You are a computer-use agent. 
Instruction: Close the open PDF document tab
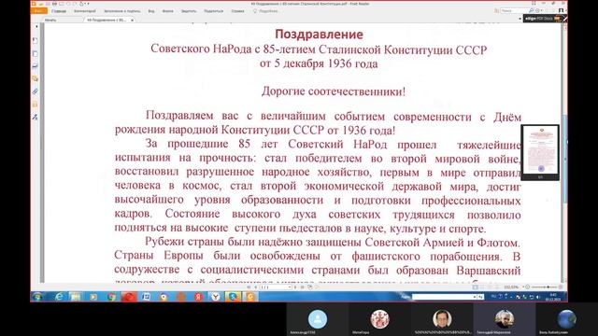pyautogui.click(x=132, y=20)
